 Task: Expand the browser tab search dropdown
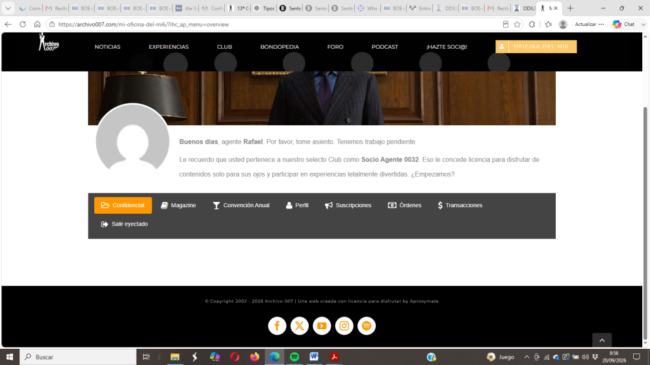[8, 8]
